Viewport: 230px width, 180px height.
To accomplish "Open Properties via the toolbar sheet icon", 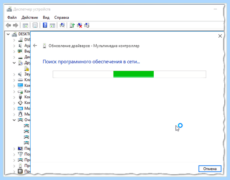I will (x=35, y=25).
